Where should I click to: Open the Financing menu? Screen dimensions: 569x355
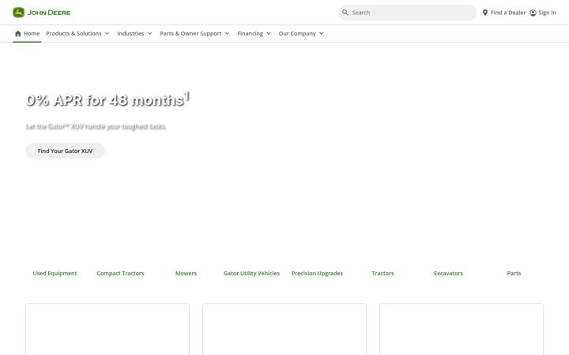point(254,33)
